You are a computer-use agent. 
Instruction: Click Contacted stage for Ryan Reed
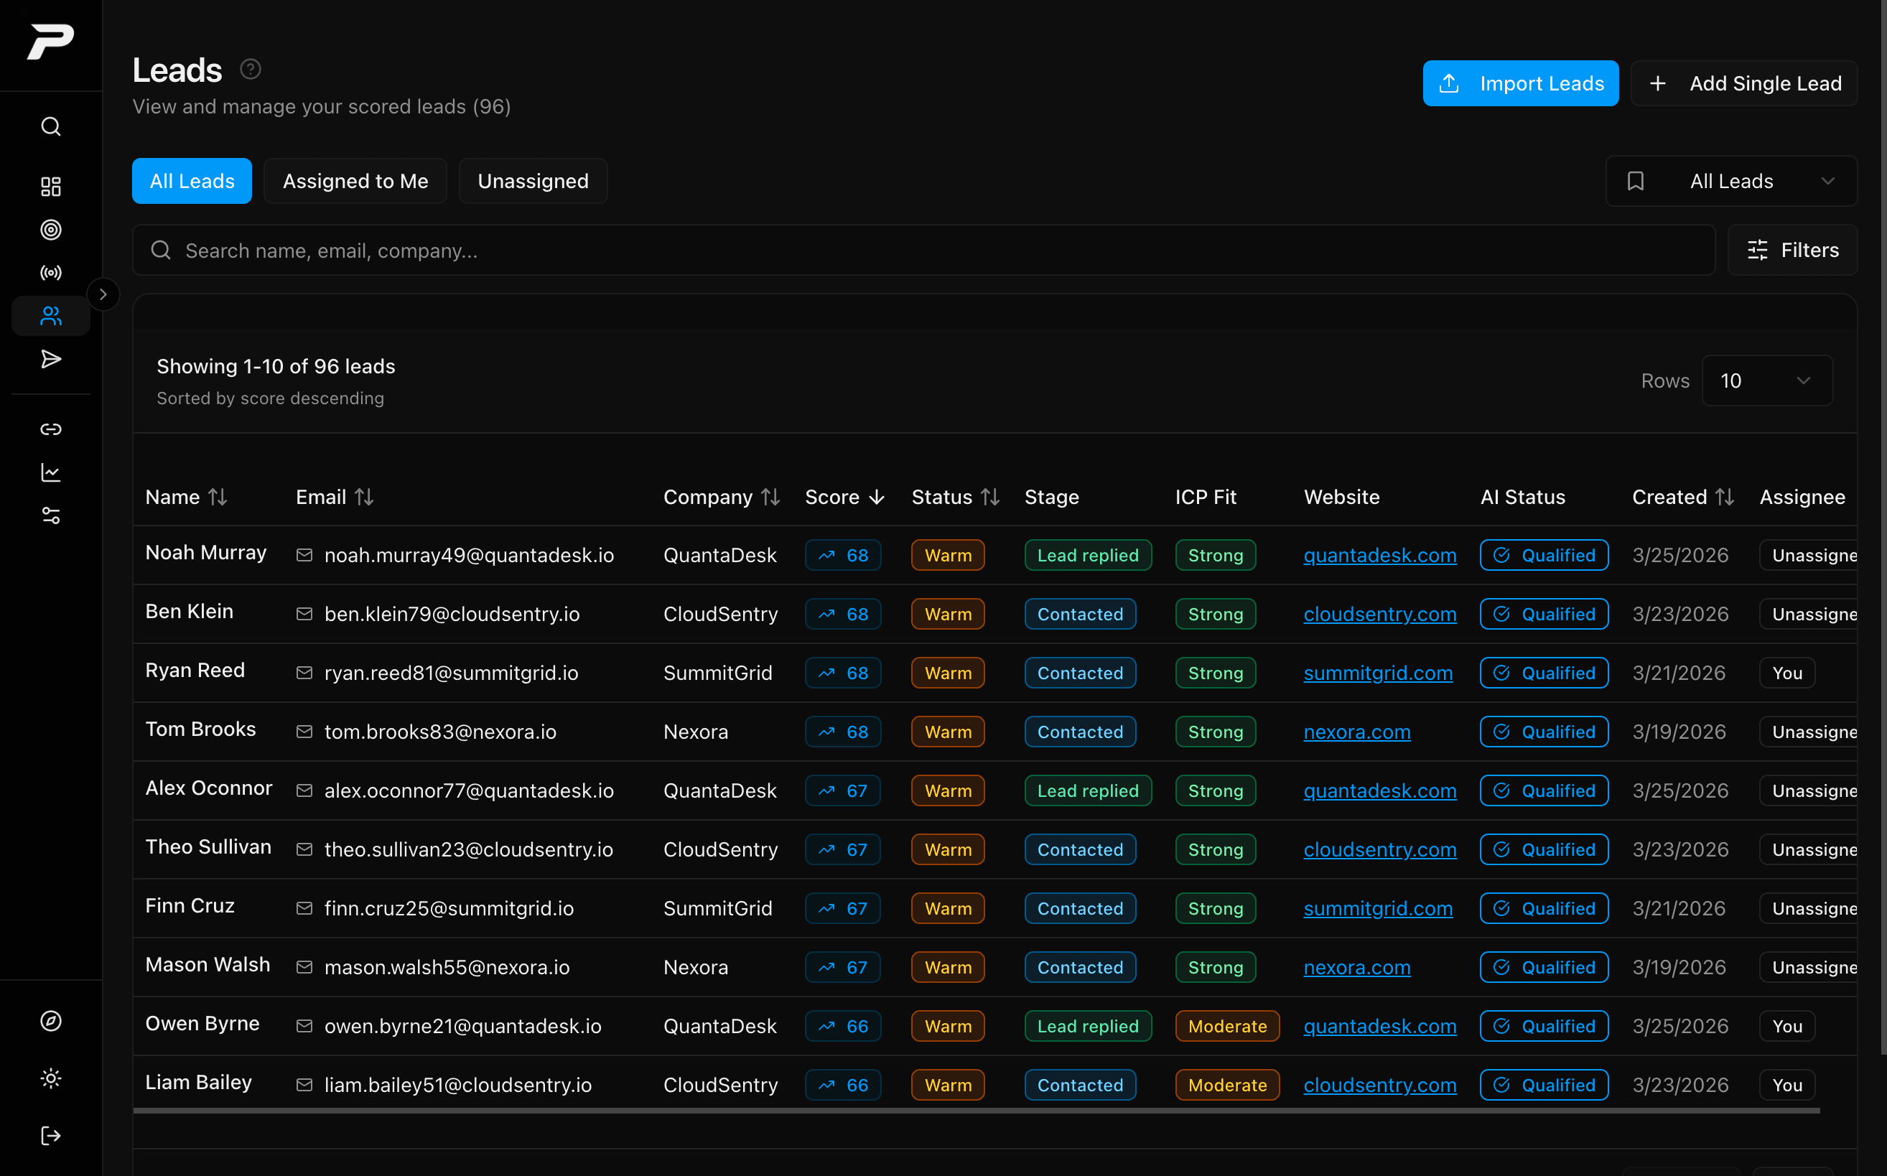point(1080,672)
